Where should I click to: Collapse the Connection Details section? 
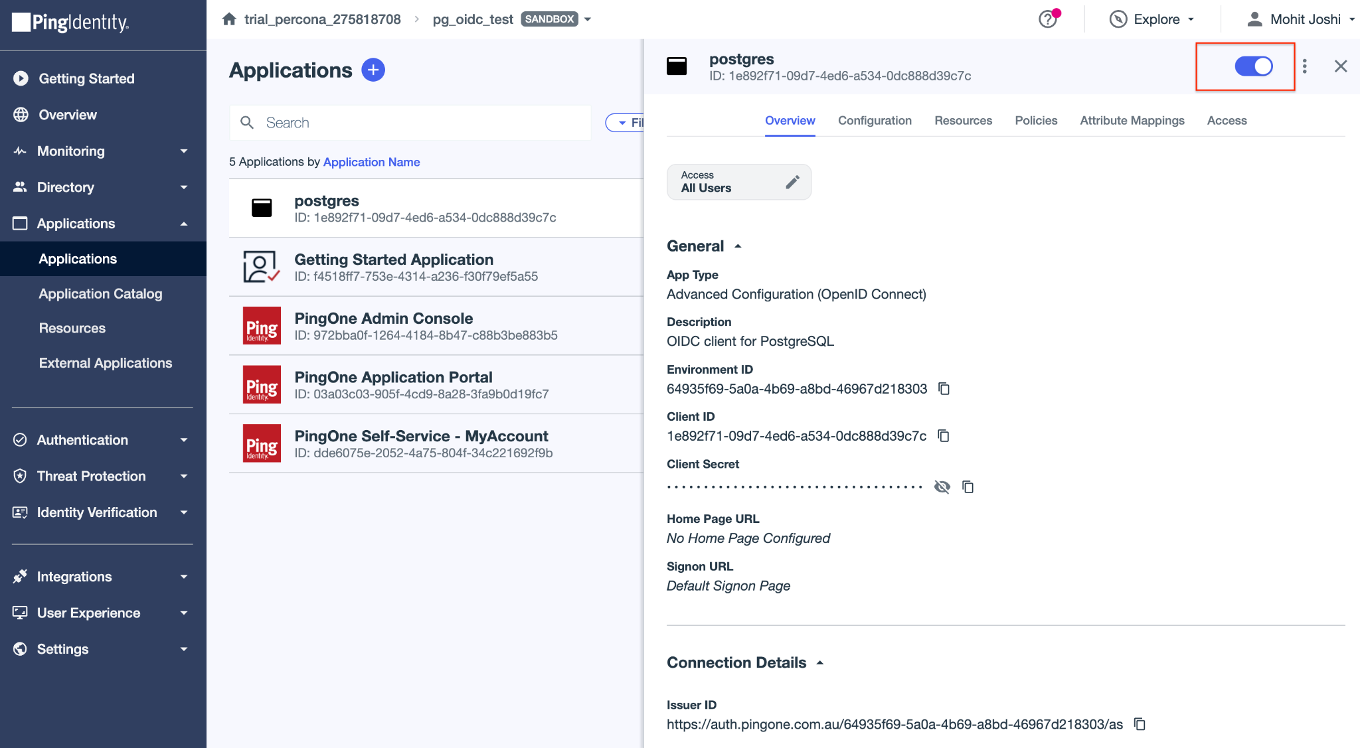820,663
